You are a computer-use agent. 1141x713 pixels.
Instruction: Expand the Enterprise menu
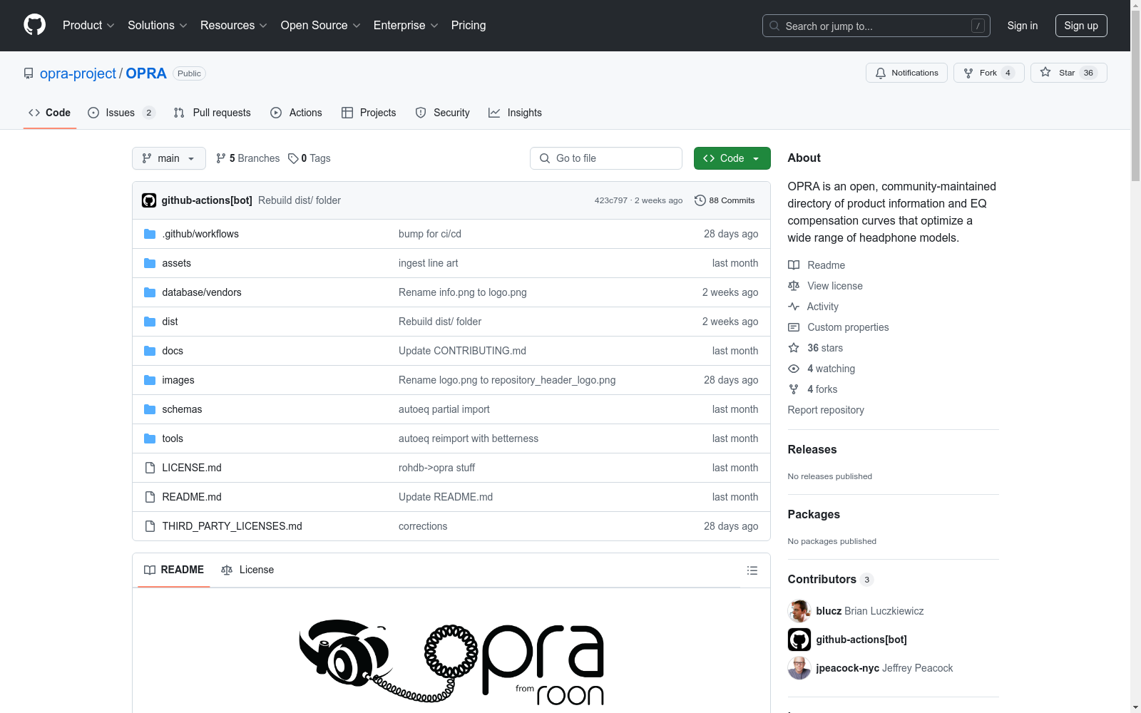[x=406, y=25]
